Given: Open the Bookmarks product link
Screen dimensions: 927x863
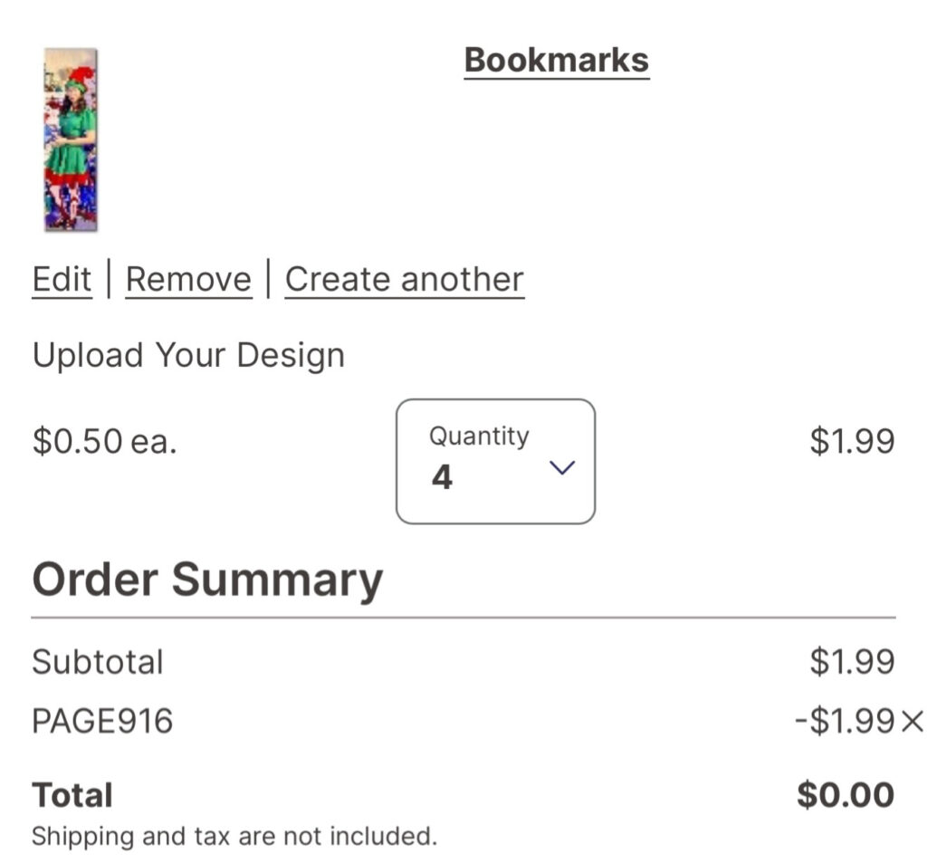Looking at the screenshot, I should (x=556, y=61).
